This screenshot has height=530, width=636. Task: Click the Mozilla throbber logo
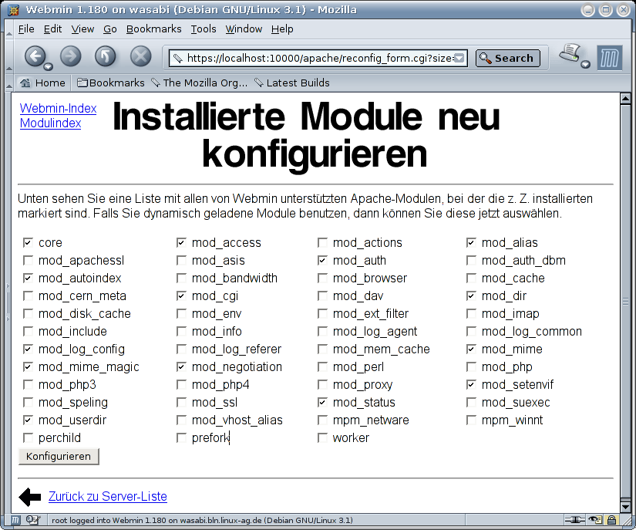610,58
